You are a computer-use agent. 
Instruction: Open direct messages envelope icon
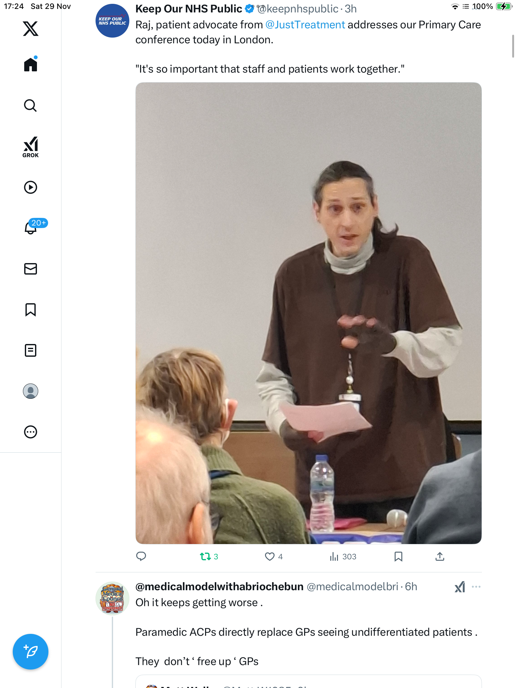point(31,269)
